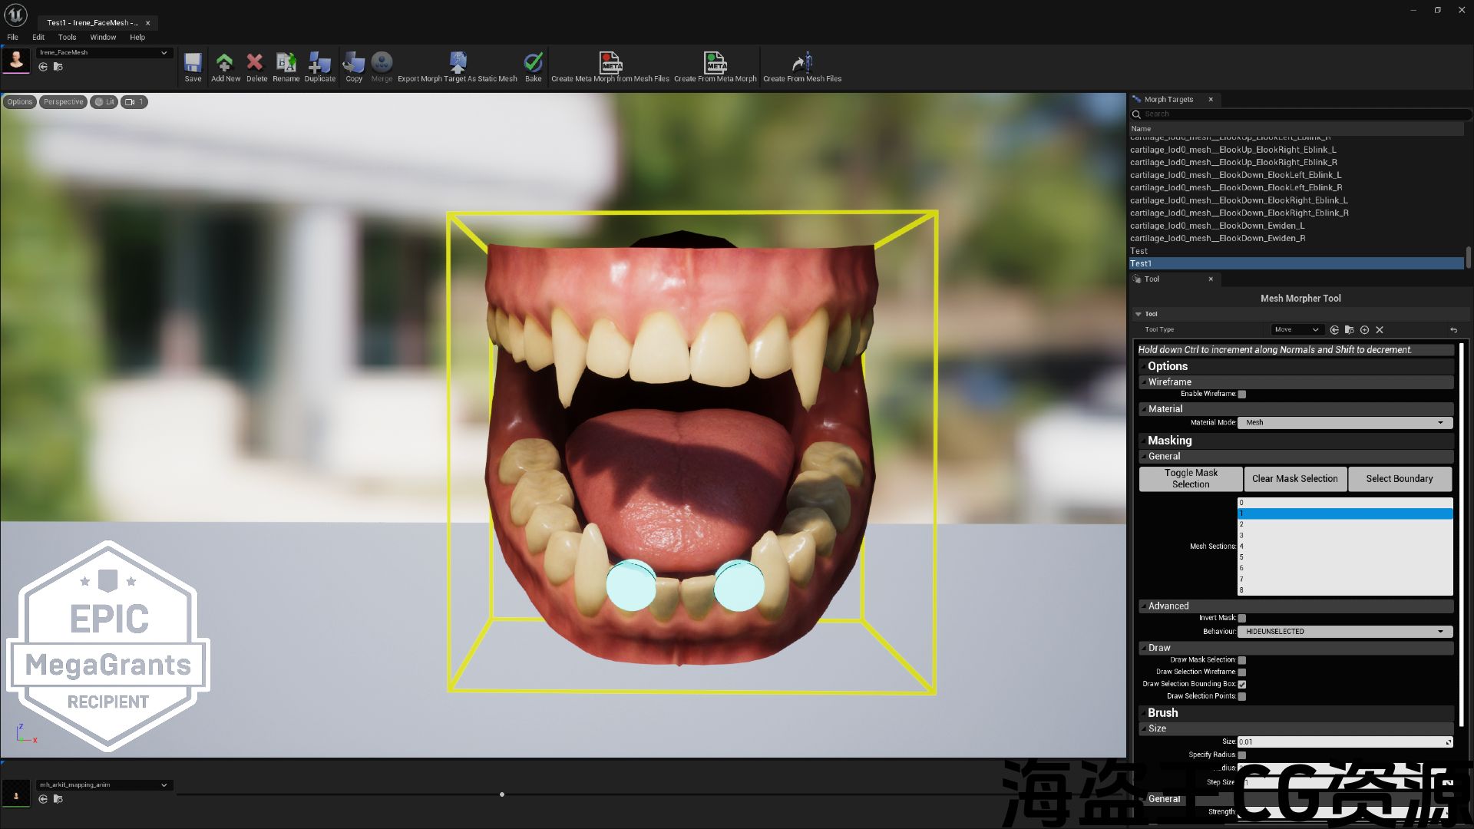The image size is (1474, 829).
Task: Click the animation timeline scrubber marker
Action: (502, 794)
